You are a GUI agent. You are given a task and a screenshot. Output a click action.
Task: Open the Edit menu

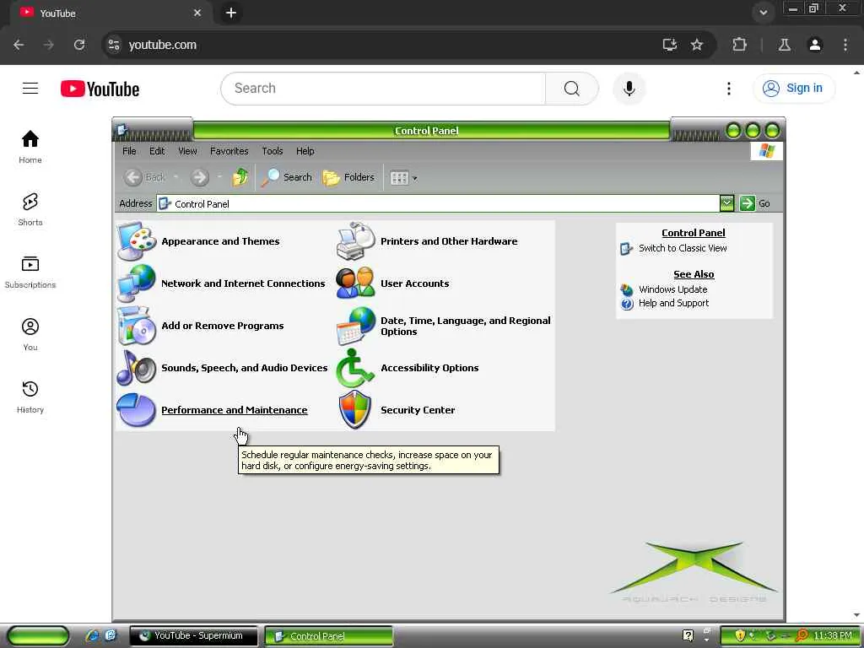pos(157,151)
